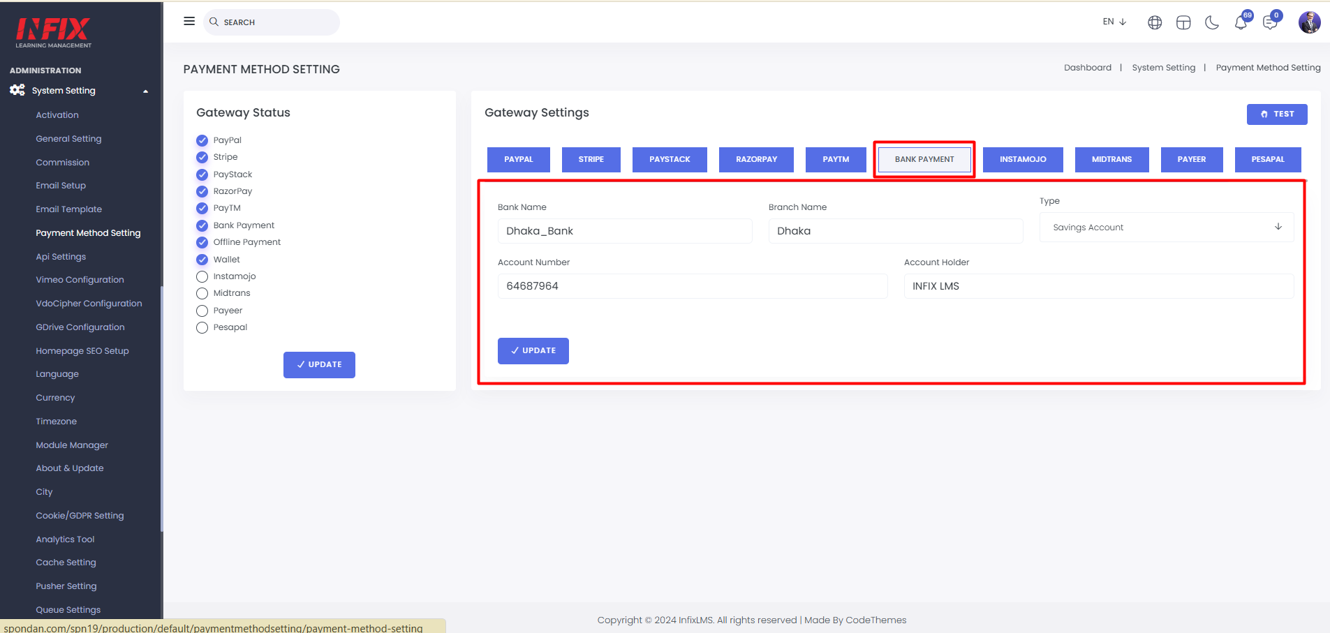Open VdoCipher Configuration in sidebar

pos(89,304)
